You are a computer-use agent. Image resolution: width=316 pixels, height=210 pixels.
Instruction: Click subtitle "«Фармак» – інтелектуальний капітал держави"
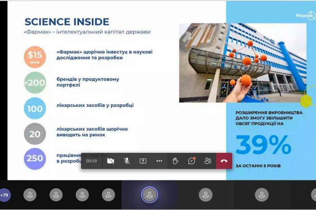point(87,32)
